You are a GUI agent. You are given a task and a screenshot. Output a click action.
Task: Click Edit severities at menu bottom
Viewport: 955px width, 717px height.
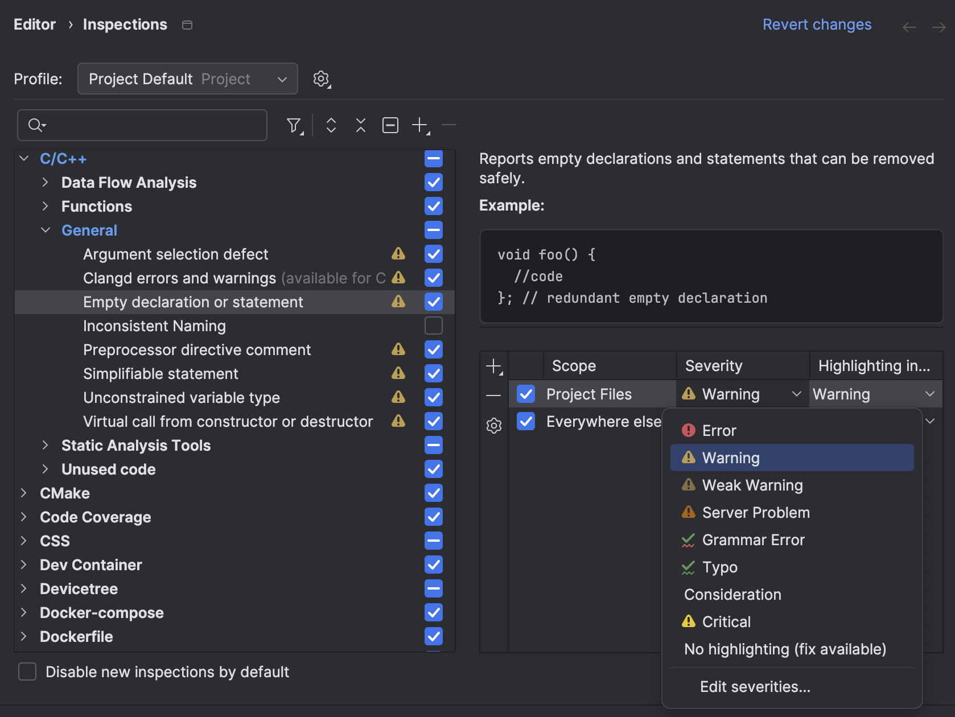(755, 686)
